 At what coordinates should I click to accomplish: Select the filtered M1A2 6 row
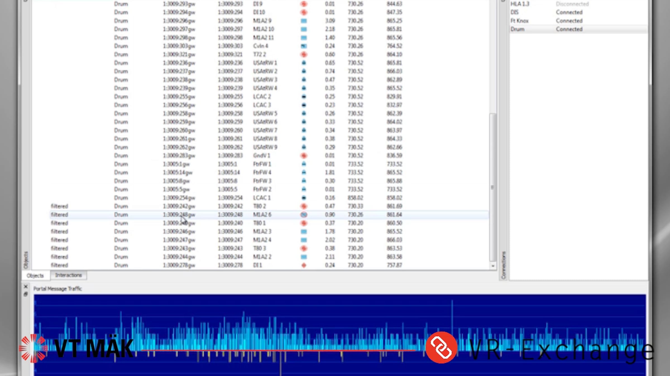coord(262,214)
